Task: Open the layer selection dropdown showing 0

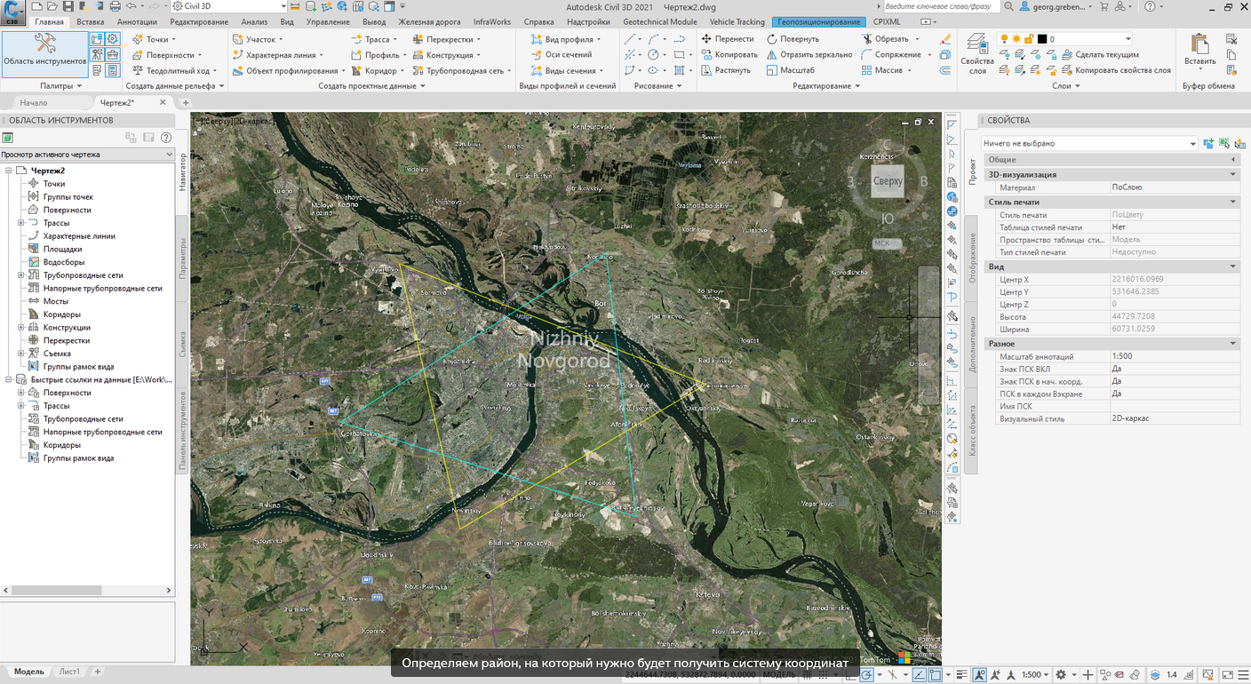Action: [1089, 39]
